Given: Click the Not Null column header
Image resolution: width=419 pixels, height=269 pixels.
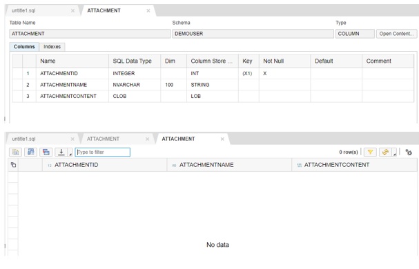Looking at the screenshot, I should (284, 61).
